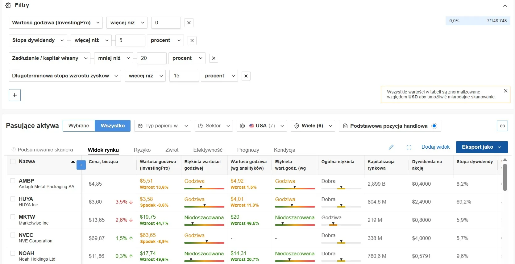The image size is (515, 264).
Task: Click the pencil edit view icon
Action: (391, 147)
